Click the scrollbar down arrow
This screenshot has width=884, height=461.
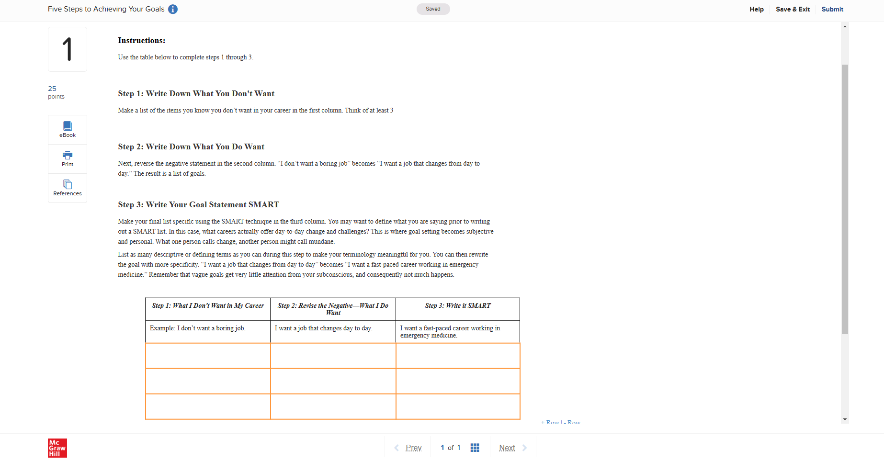click(x=845, y=419)
